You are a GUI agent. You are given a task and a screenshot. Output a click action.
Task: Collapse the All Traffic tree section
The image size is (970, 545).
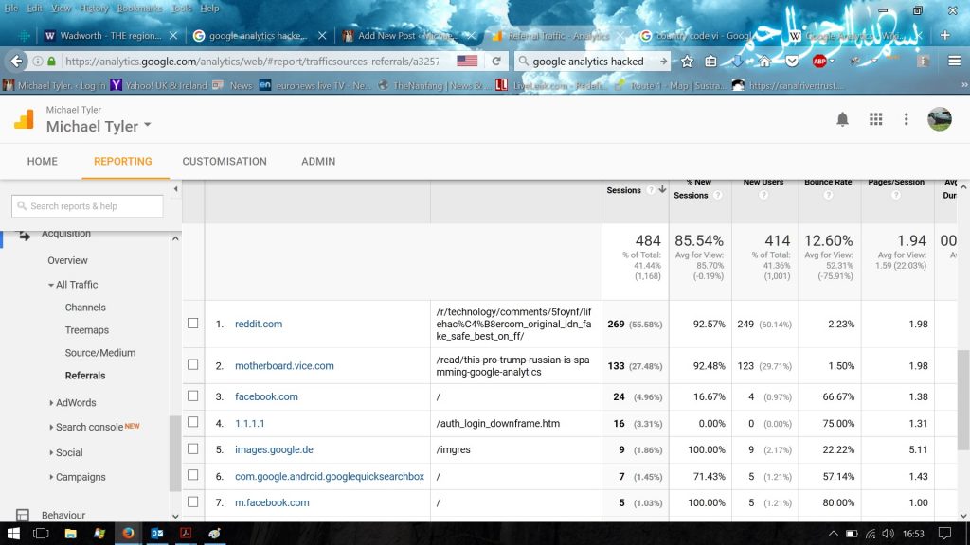[51, 285]
